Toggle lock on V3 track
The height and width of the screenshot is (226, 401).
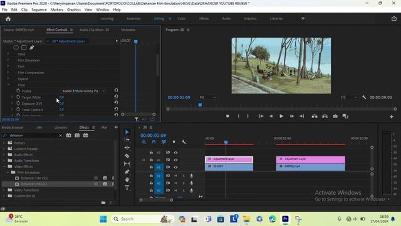click(152, 153)
